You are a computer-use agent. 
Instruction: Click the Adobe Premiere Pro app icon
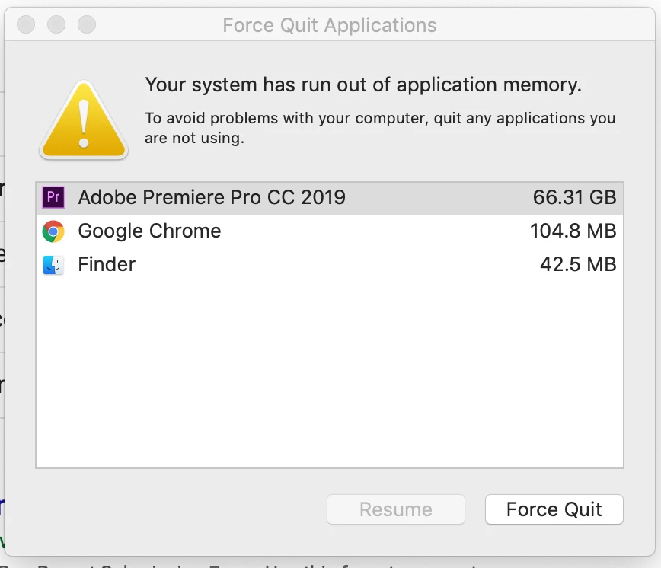coord(53,198)
